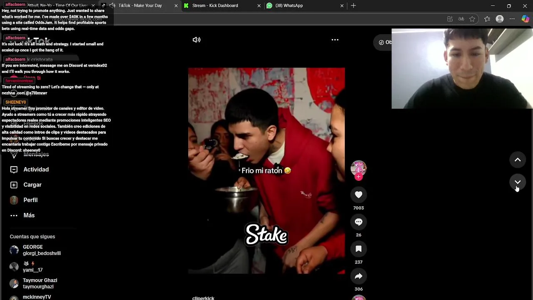Switch to the TikTok - Make Your Day tab

(x=140, y=5)
